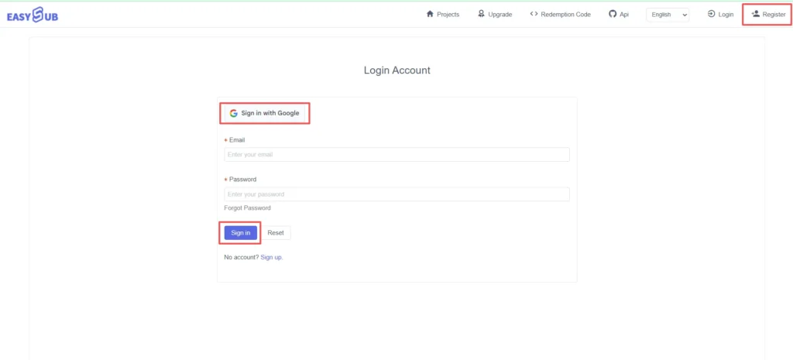Screen dimensions: 793x360
Task: Open the Api menu item
Action: point(619,14)
